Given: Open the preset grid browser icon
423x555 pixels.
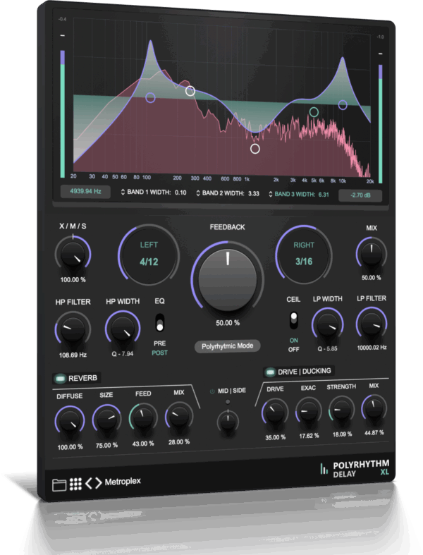Looking at the screenshot, I should click(75, 484).
